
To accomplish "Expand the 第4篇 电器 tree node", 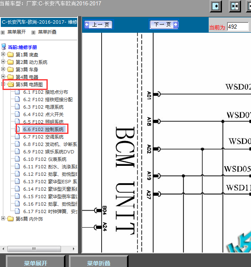I will (x=3, y=76).
